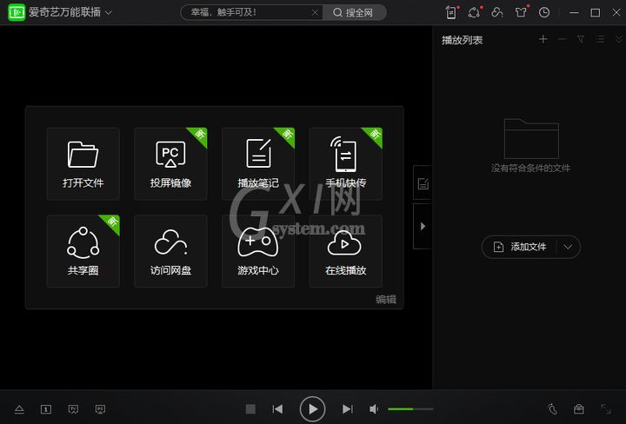
Task: Maximize the player window
Action: tap(595, 13)
